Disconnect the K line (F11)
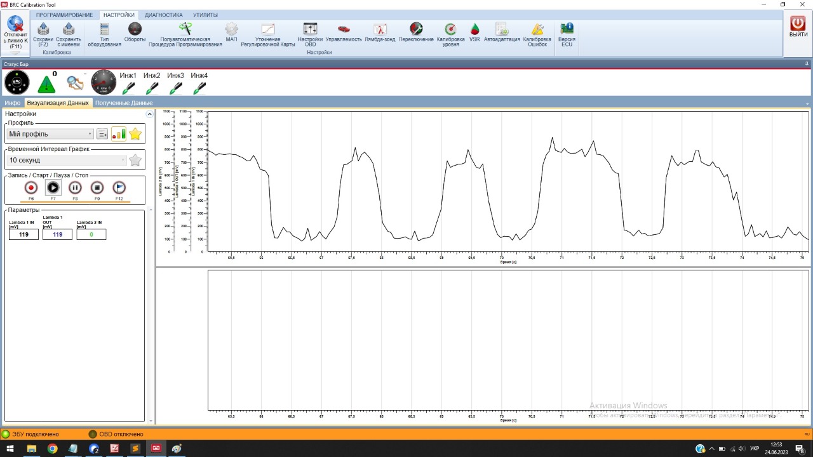Image resolution: width=813 pixels, height=457 pixels. click(15, 32)
